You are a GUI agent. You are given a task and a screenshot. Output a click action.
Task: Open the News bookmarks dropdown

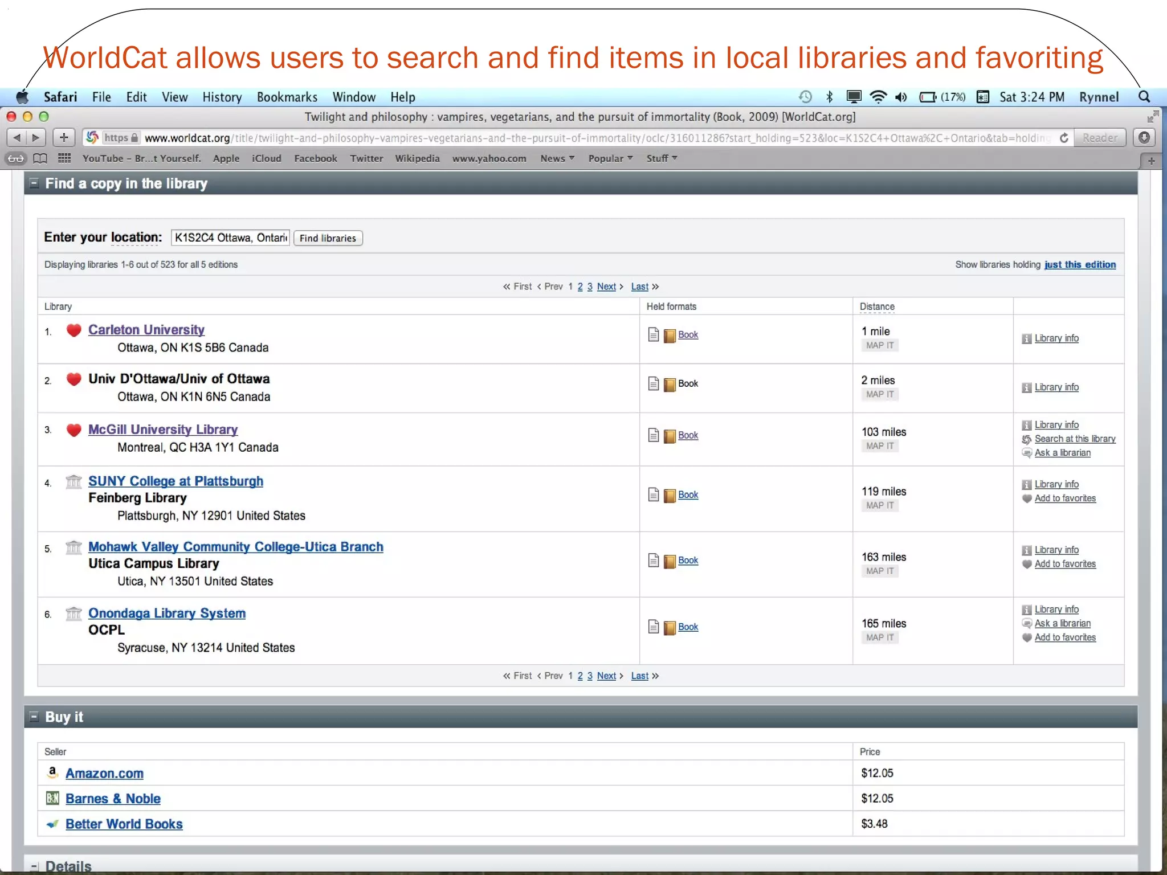tap(557, 158)
